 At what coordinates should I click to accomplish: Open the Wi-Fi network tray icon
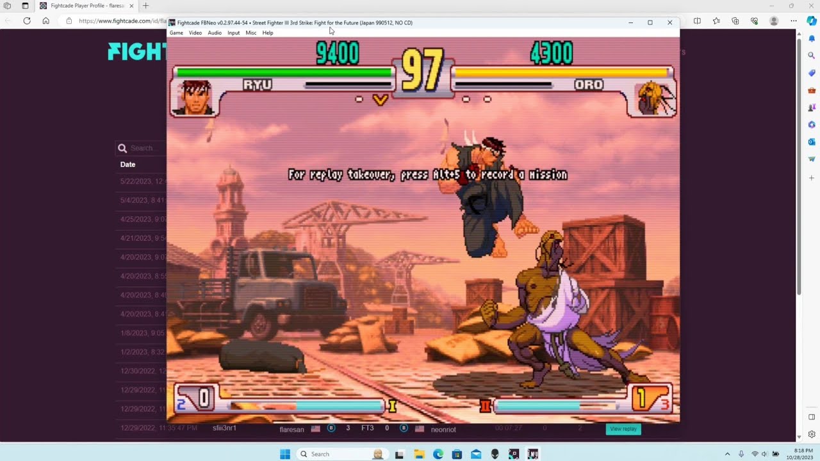click(755, 454)
